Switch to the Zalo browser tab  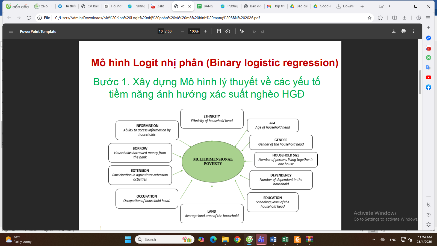click(160, 6)
